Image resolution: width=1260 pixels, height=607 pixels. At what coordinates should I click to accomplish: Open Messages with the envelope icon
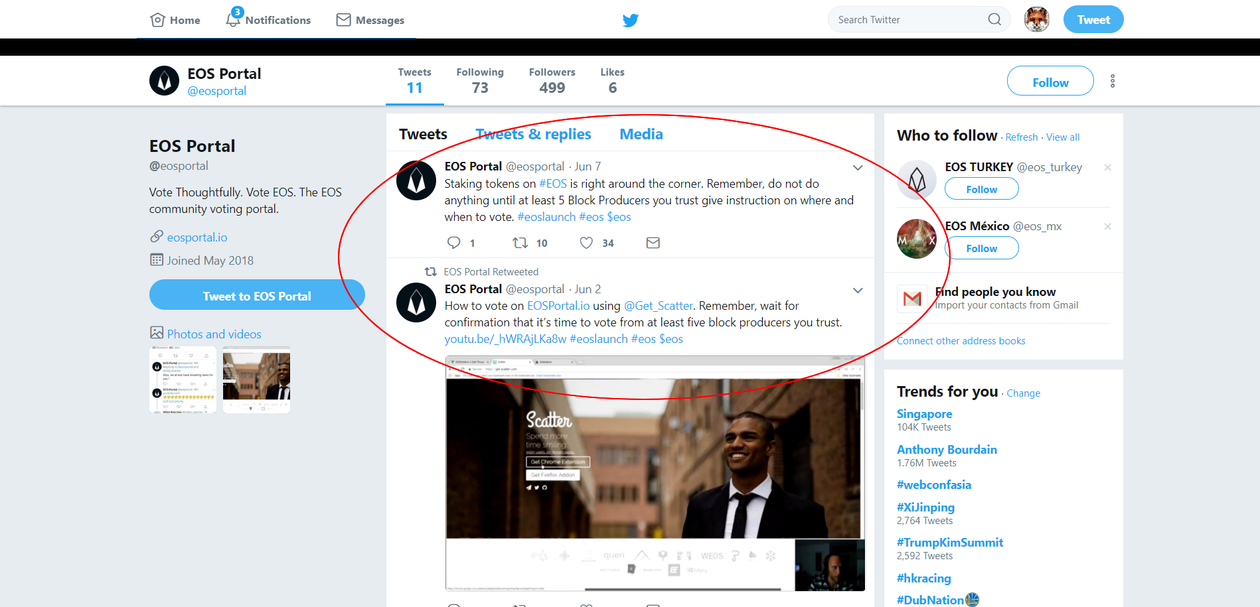click(370, 20)
